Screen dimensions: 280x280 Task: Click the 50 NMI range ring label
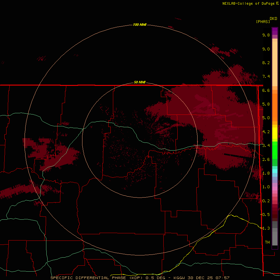tap(140, 82)
